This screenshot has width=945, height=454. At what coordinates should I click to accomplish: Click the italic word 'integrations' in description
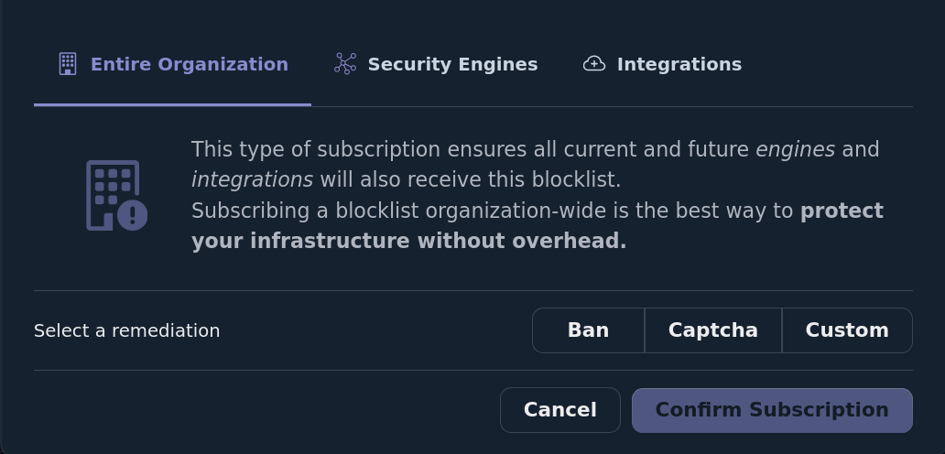coord(252,179)
